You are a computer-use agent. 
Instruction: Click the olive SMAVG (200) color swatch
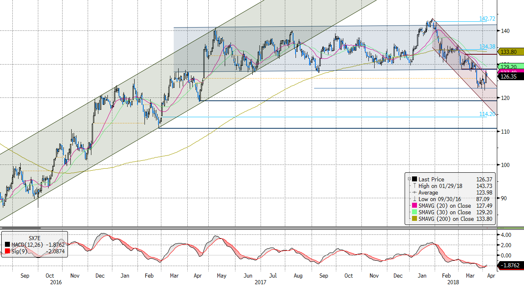click(414, 219)
